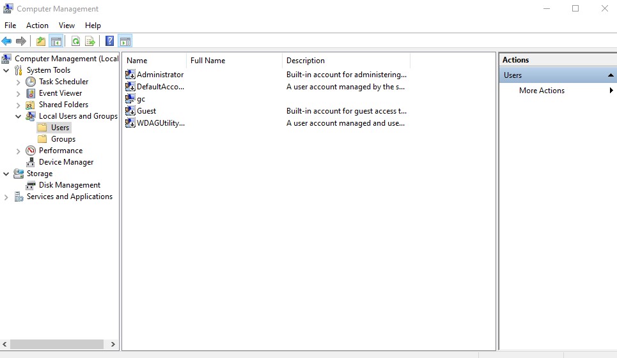617x358 pixels.
Task: Click the Storage node icon
Action: (x=18, y=174)
